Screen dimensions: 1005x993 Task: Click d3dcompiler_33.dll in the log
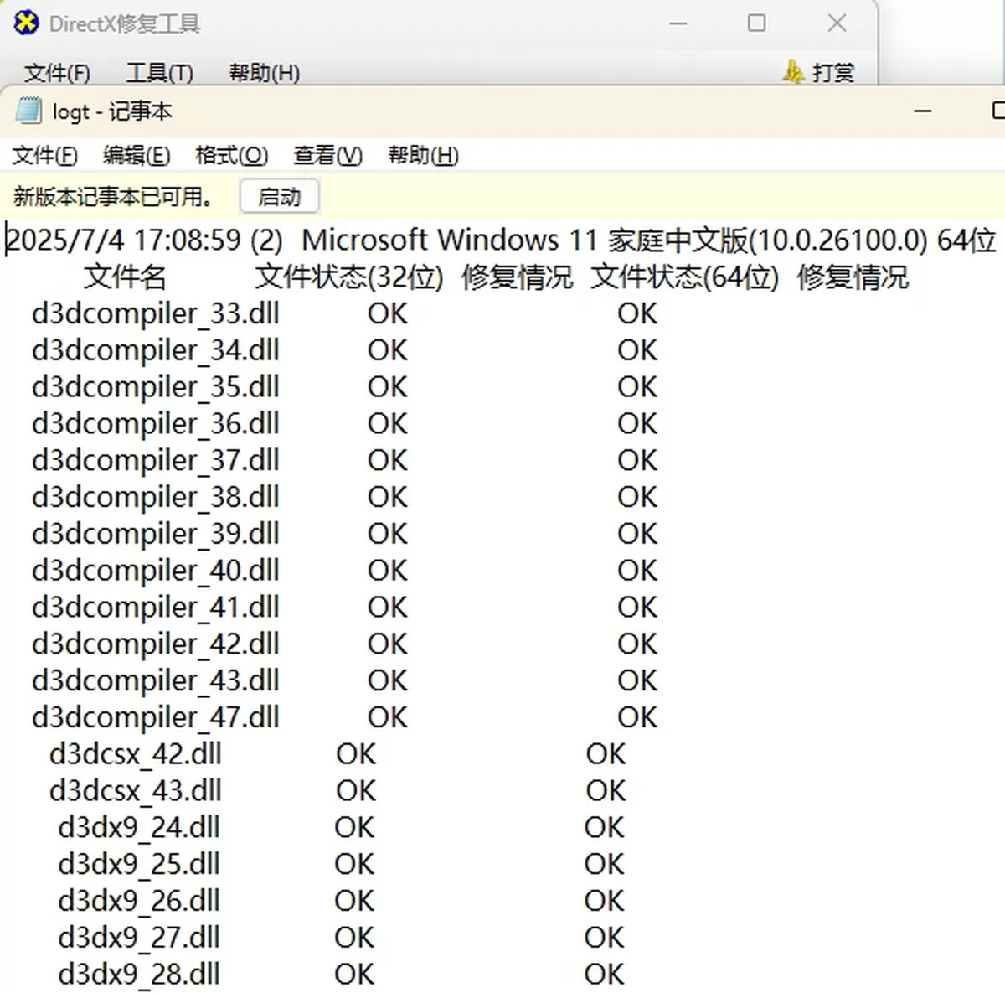coord(156,313)
